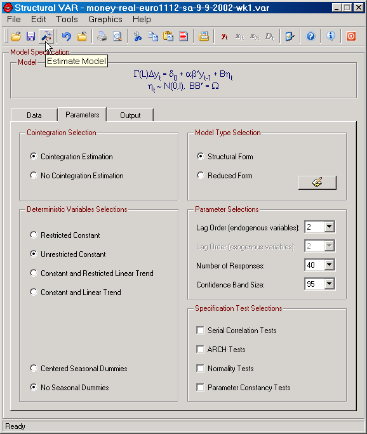Open help with the question mark icon
367x434 pixels.
310,36
